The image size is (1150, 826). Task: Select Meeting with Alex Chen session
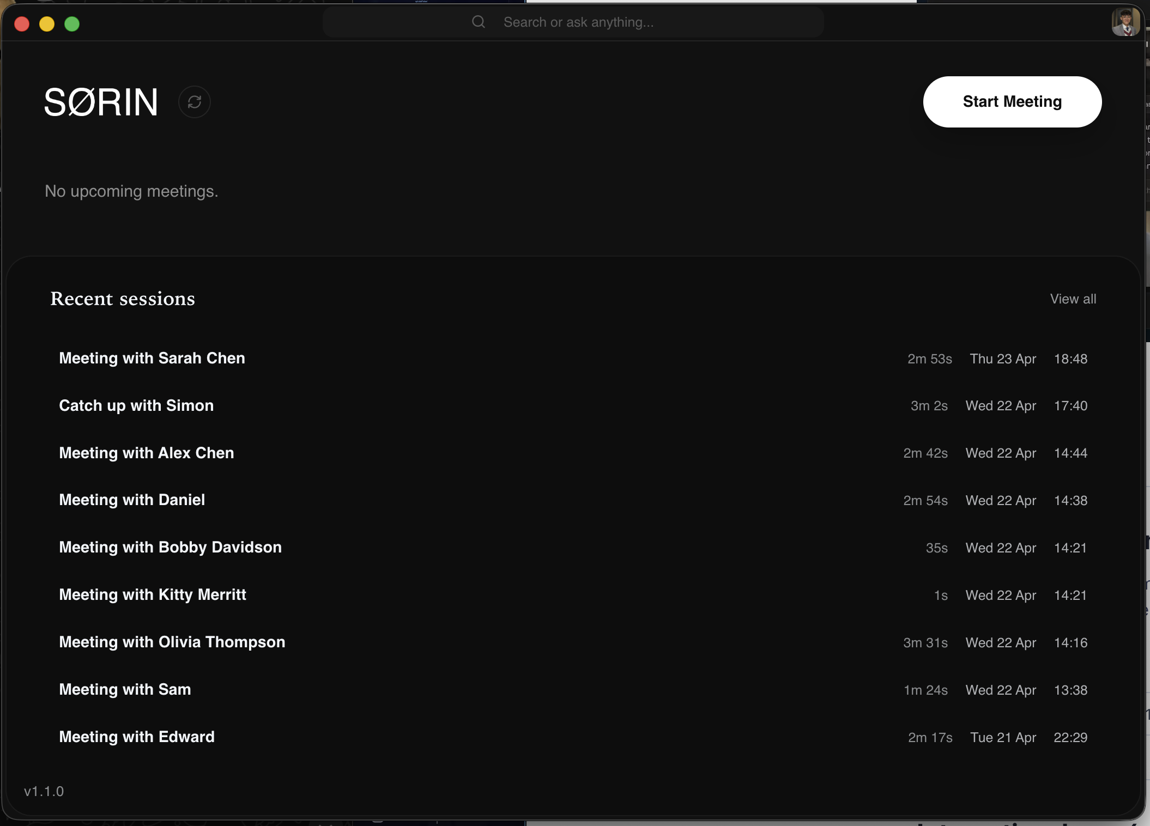tap(146, 453)
